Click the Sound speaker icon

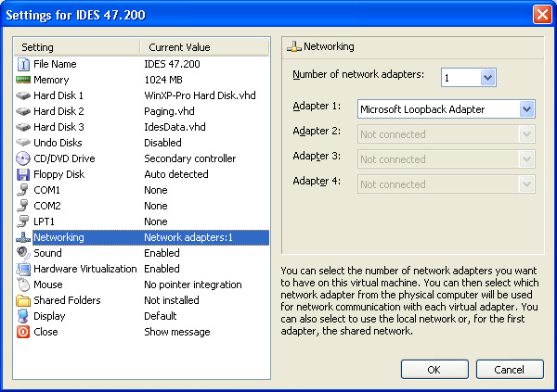[x=23, y=253]
